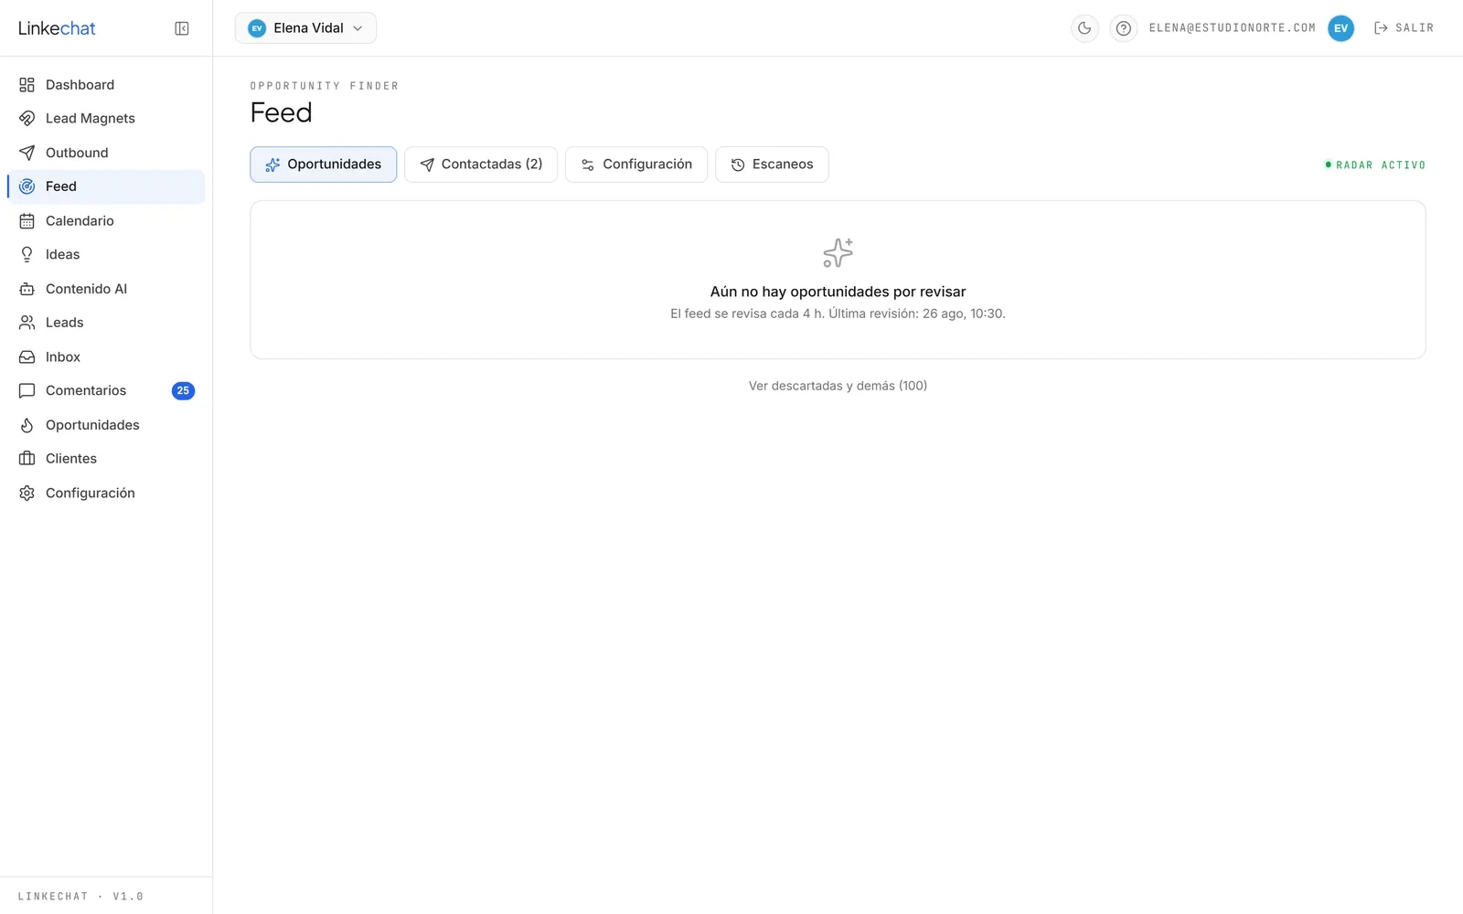1463x914 pixels.
Task: Open Lead Magnets in the sidebar
Action: click(x=106, y=119)
